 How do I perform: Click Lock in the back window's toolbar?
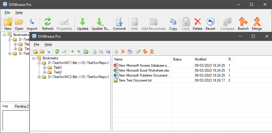[186, 24]
